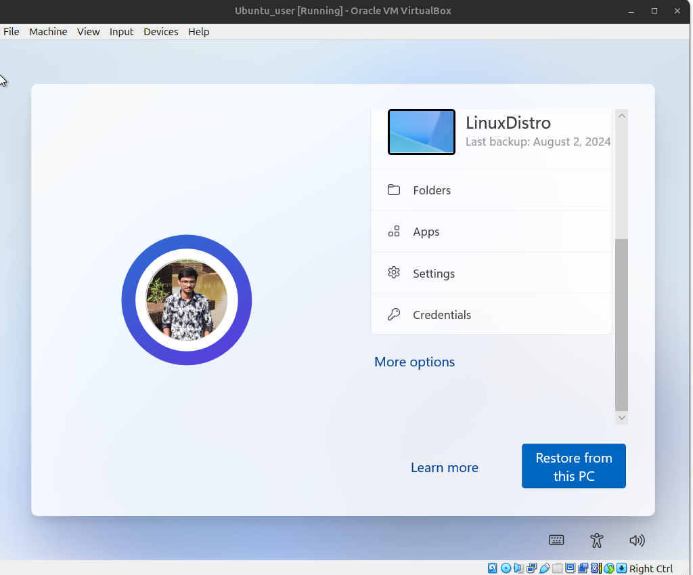Select the Settings row
Screen dimensions: 693x575
(x=491, y=273)
